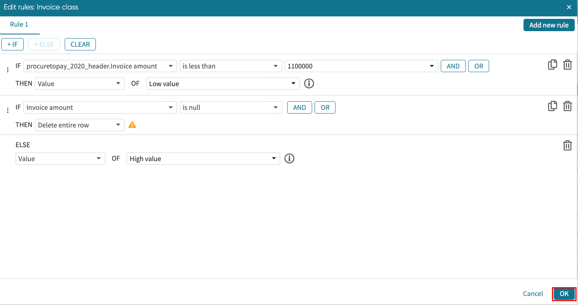Add an OR to the first condition
The width and height of the screenshot is (578, 305).
pyautogui.click(x=478, y=66)
